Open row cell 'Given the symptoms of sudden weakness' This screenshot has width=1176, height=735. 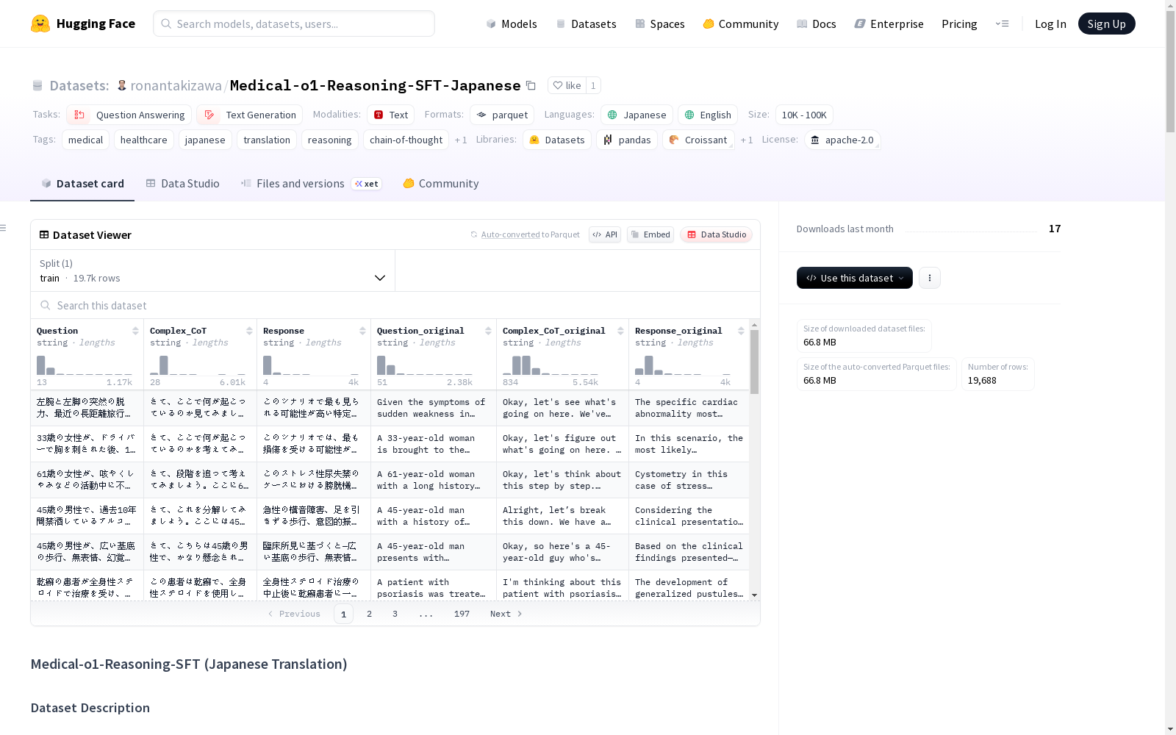tap(434, 408)
